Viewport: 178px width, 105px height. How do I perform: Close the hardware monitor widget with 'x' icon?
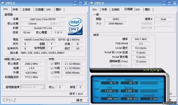click(x=158, y=71)
